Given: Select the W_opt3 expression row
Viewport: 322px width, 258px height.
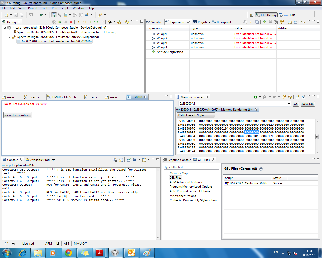Looking at the screenshot, I should (x=233, y=43).
